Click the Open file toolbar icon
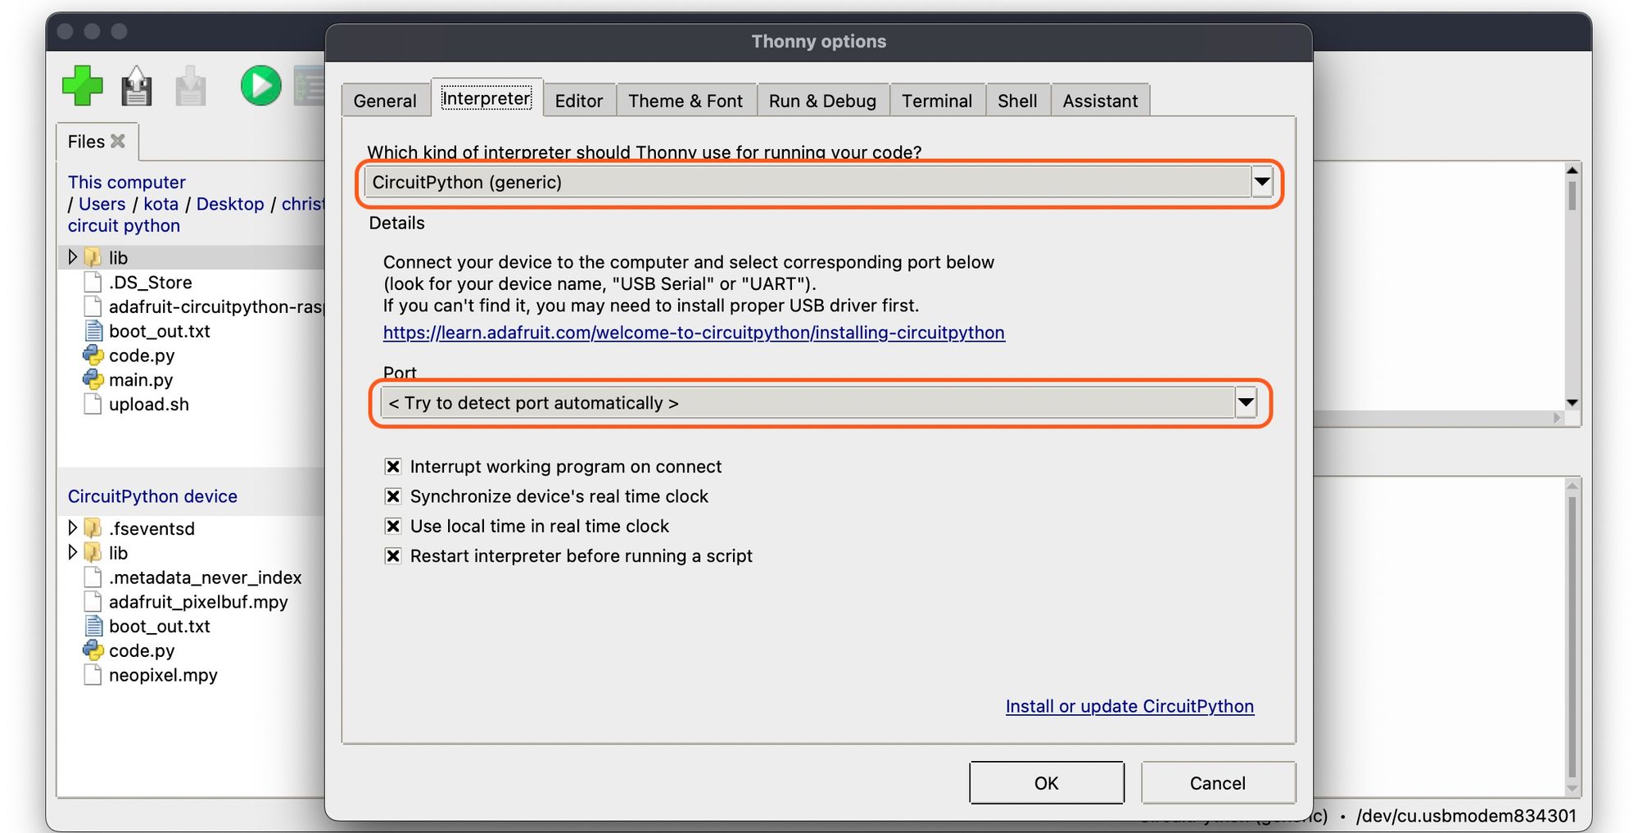Image resolution: width=1638 pixels, height=833 pixels. click(137, 86)
